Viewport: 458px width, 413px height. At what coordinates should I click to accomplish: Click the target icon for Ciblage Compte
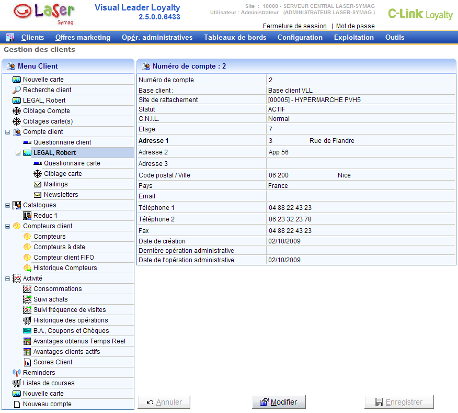[x=17, y=111]
